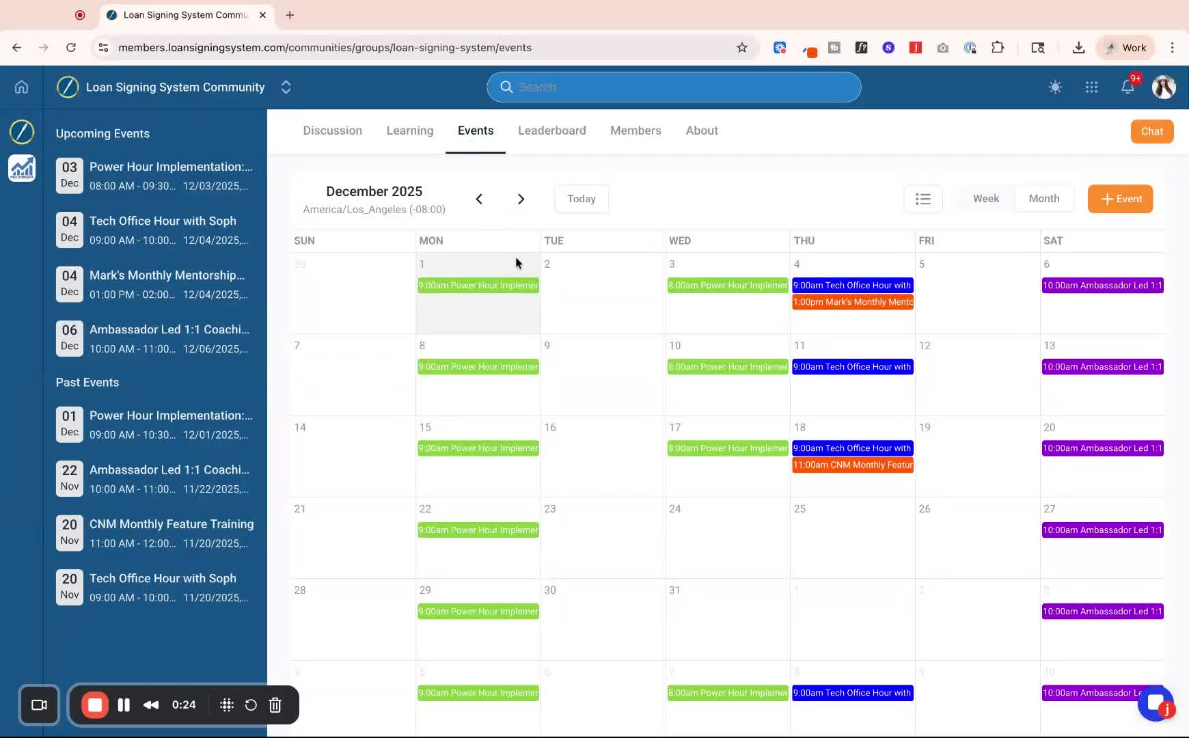This screenshot has width=1189, height=738.
Task: Open 11:00am CNM Monthly Feature calendar event
Action: coord(853,465)
